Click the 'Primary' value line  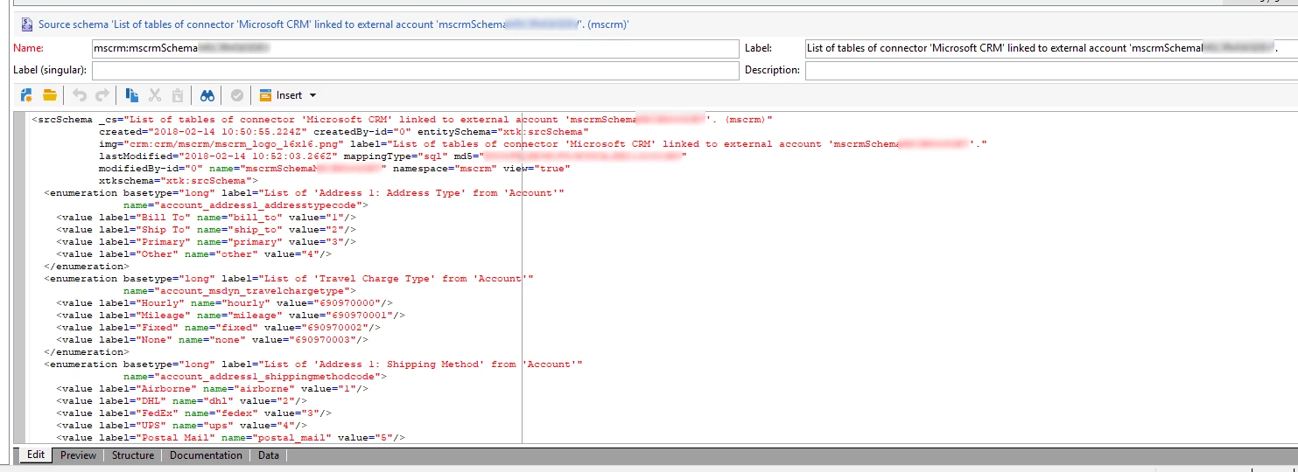[206, 241]
